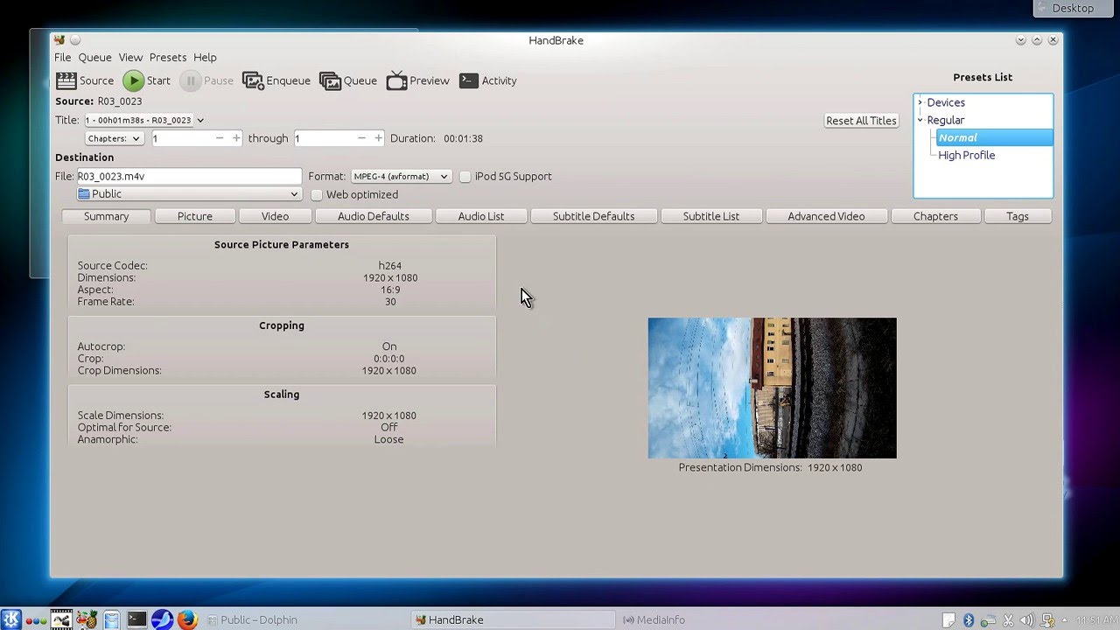This screenshot has height=630, width=1120.
Task: Switch to the Tags tab
Action: [1018, 216]
